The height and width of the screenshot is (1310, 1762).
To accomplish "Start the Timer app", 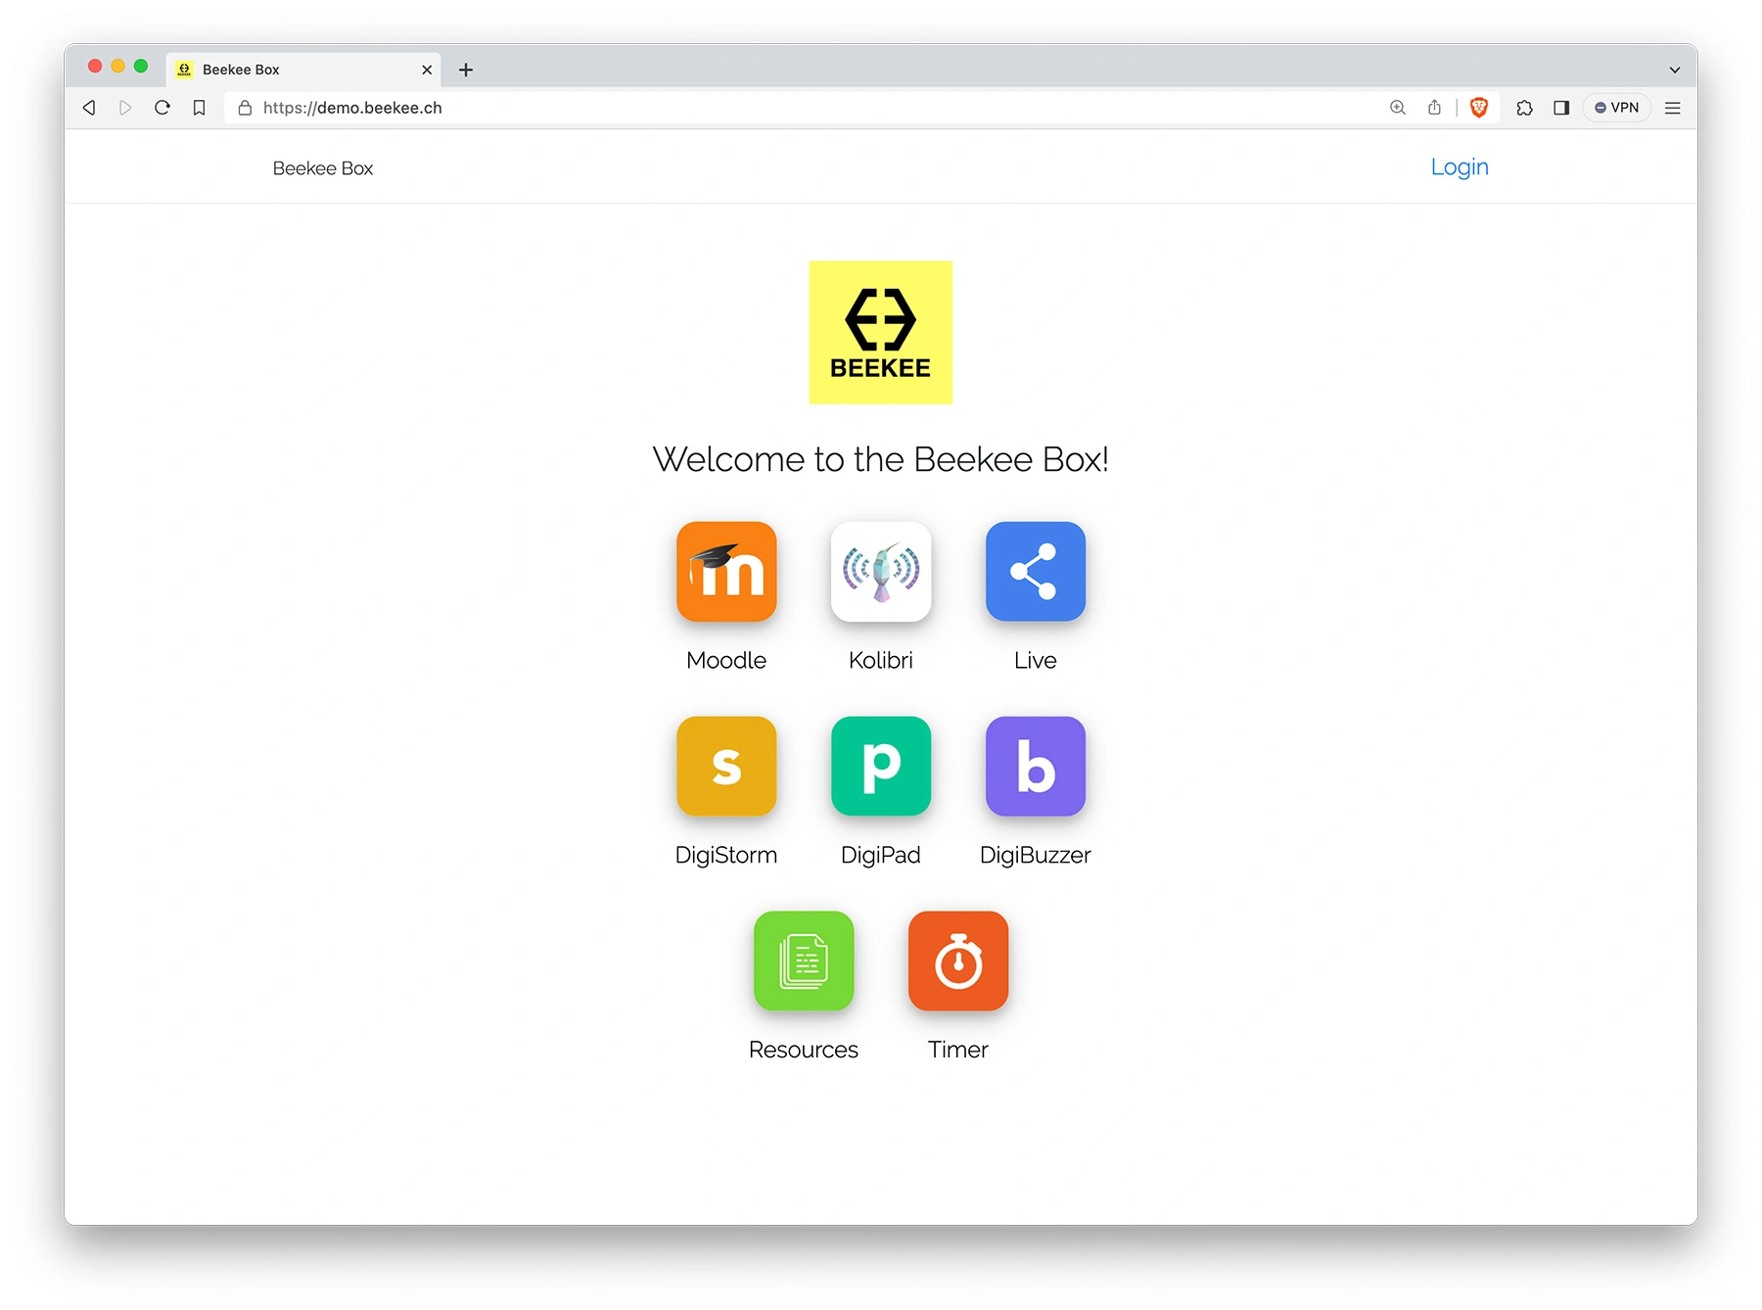I will [958, 960].
